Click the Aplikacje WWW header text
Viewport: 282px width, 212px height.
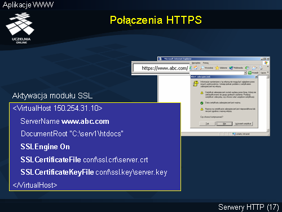coord(28,5)
